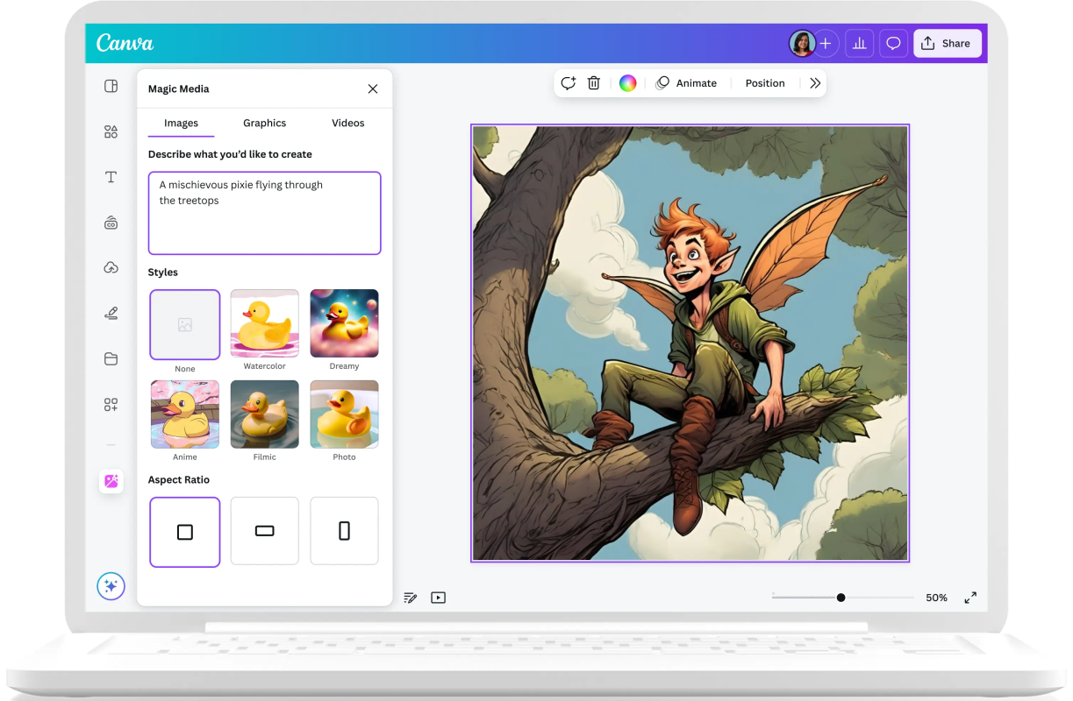Select the Text tool in sidebar
The image size is (1073, 701).
(x=111, y=177)
